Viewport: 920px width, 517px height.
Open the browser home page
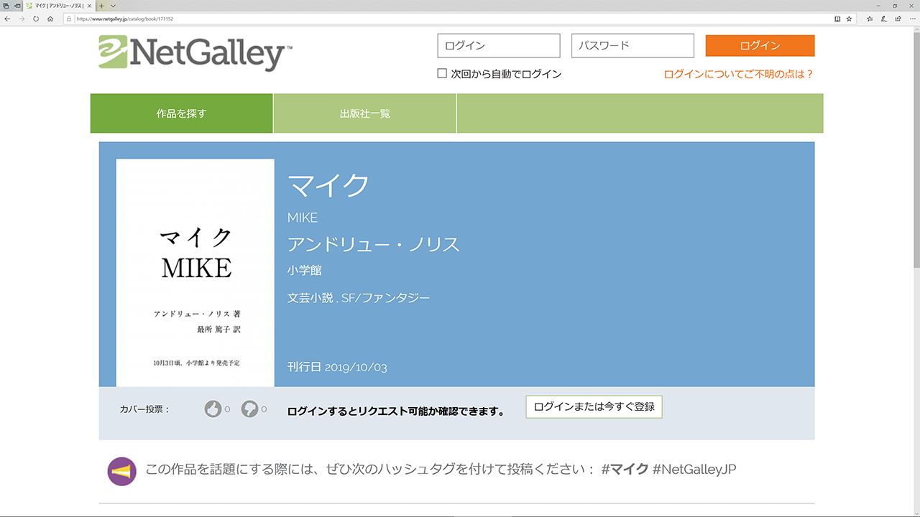click(50, 19)
